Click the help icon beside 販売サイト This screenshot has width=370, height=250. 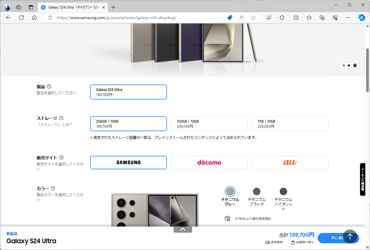[61, 158]
